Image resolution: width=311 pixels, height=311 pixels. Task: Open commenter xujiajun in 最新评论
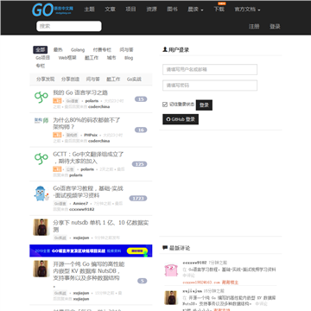(193, 291)
